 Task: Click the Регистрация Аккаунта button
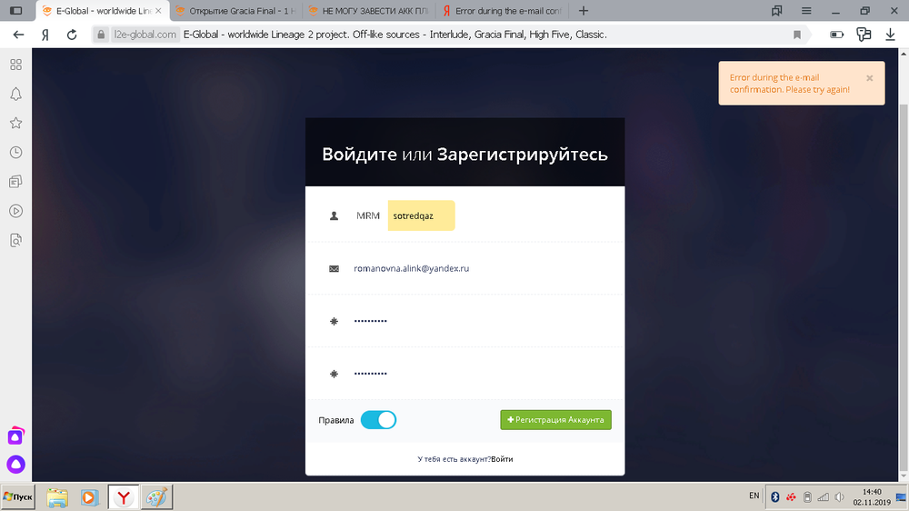coord(556,420)
